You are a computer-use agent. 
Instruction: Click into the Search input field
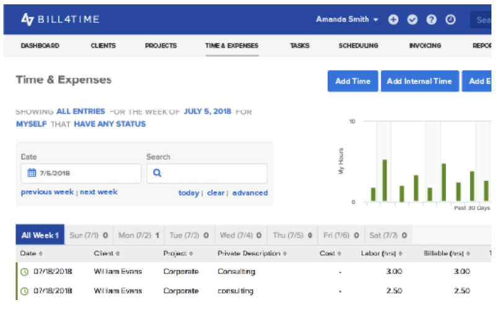(207, 173)
